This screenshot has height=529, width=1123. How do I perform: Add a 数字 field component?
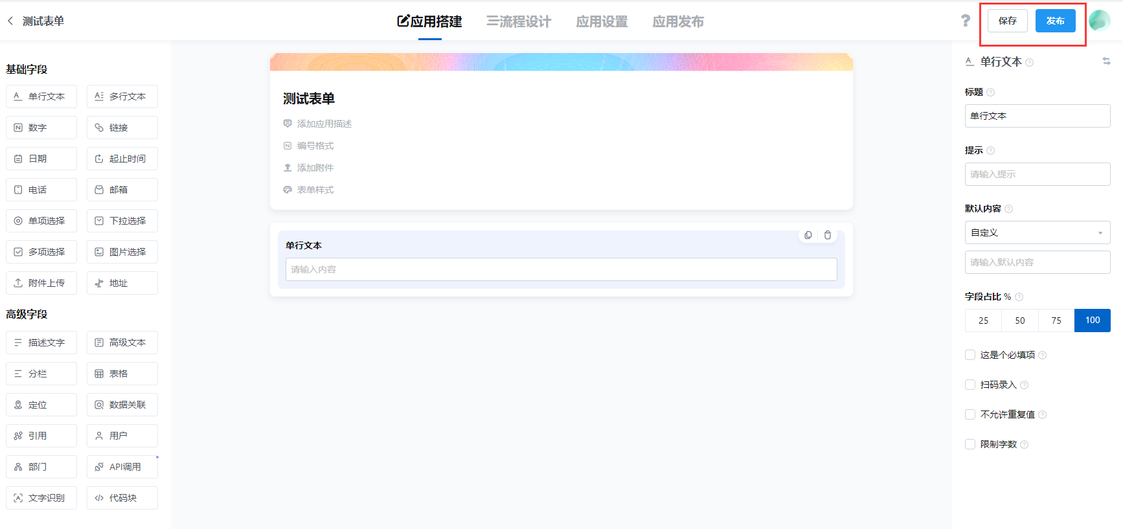(41, 128)
